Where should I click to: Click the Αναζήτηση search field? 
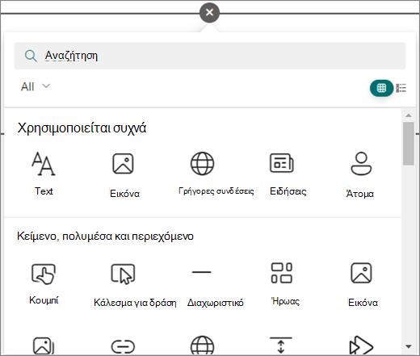pos(210,56)
